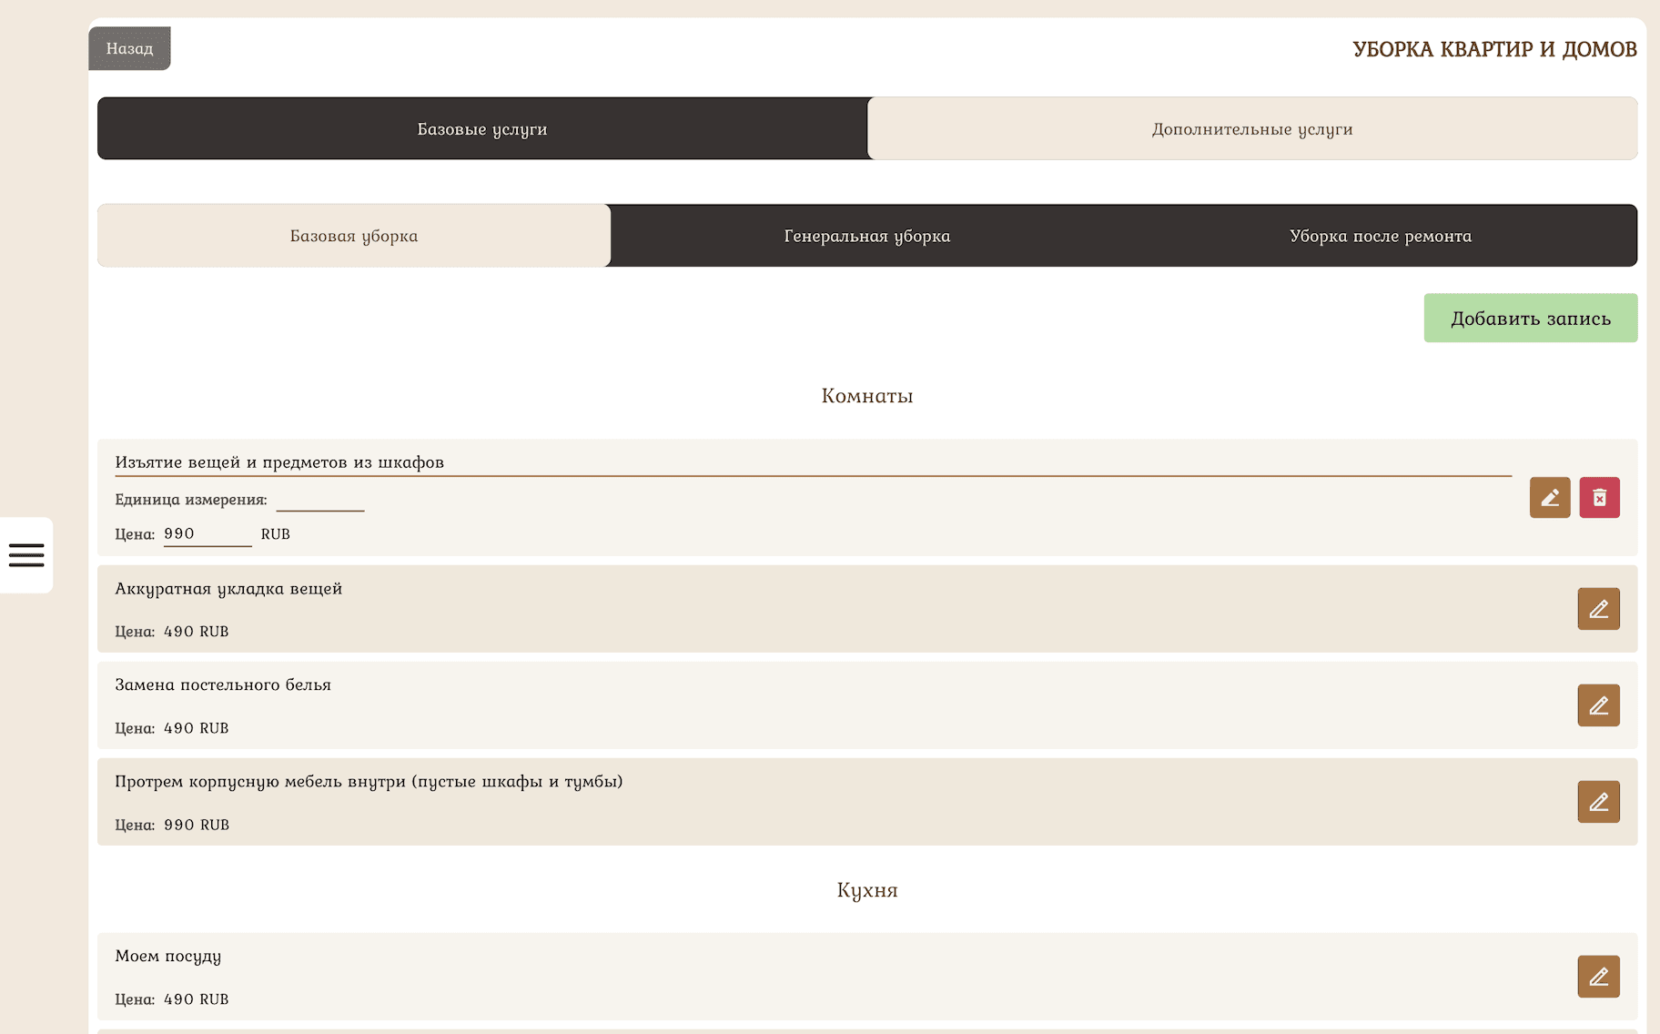The image size is (1660, 1034).
Task: Edit the Протрем корпусную мебель record
Action: [1598, 802]
